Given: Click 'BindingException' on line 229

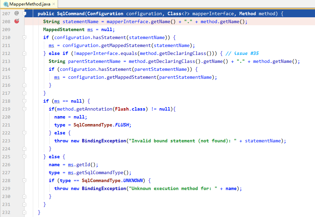Looking at the screenshot, I should tap(104, 188).
